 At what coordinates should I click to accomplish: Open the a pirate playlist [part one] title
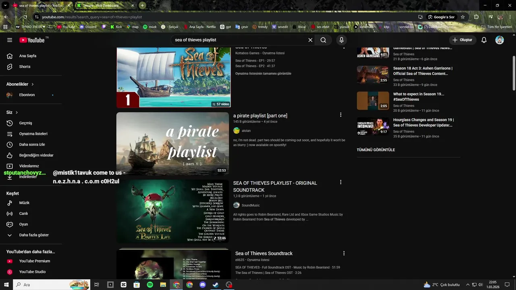point(260,116)
